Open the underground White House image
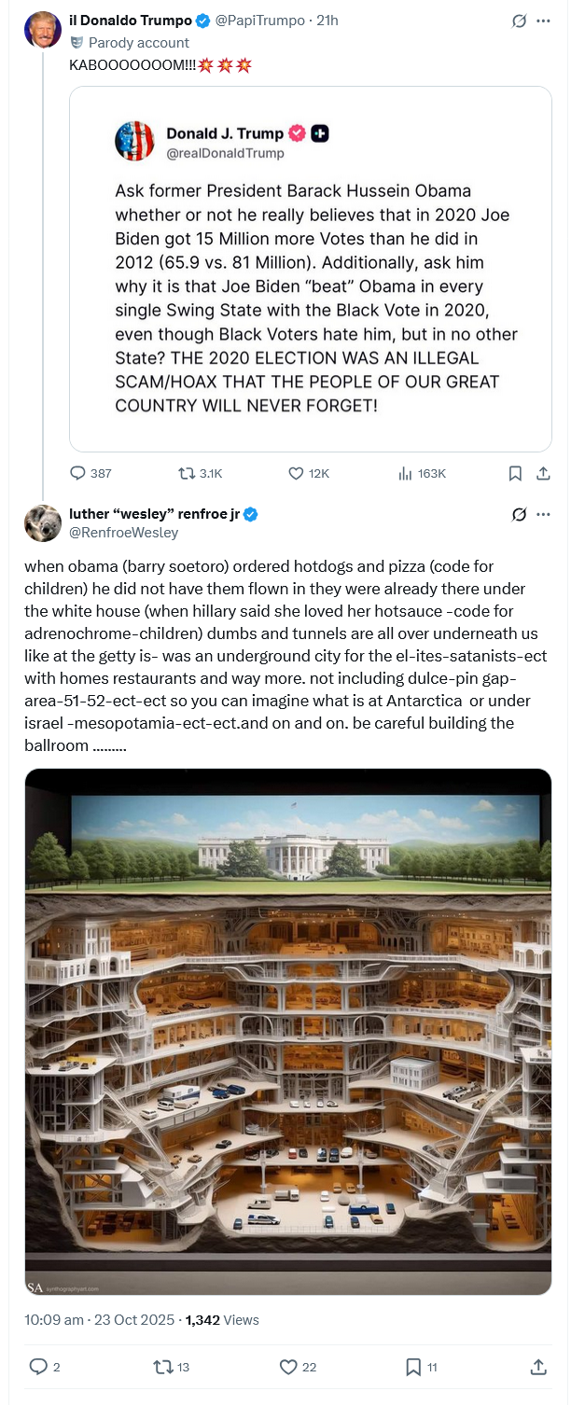This screenshot has height=1405, width=571. pyautogui.click(x=288, y=1032)
